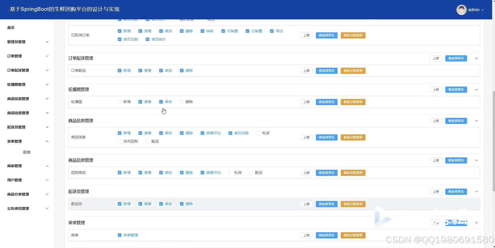Screen dimensions: 495x248
Task: Check 删除 in the 轮播图 row
Action: pyautogui.click(x=181, y=102)
